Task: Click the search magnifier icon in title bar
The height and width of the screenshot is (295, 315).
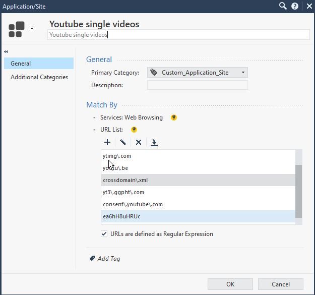Action: click(x=284, y=6)
